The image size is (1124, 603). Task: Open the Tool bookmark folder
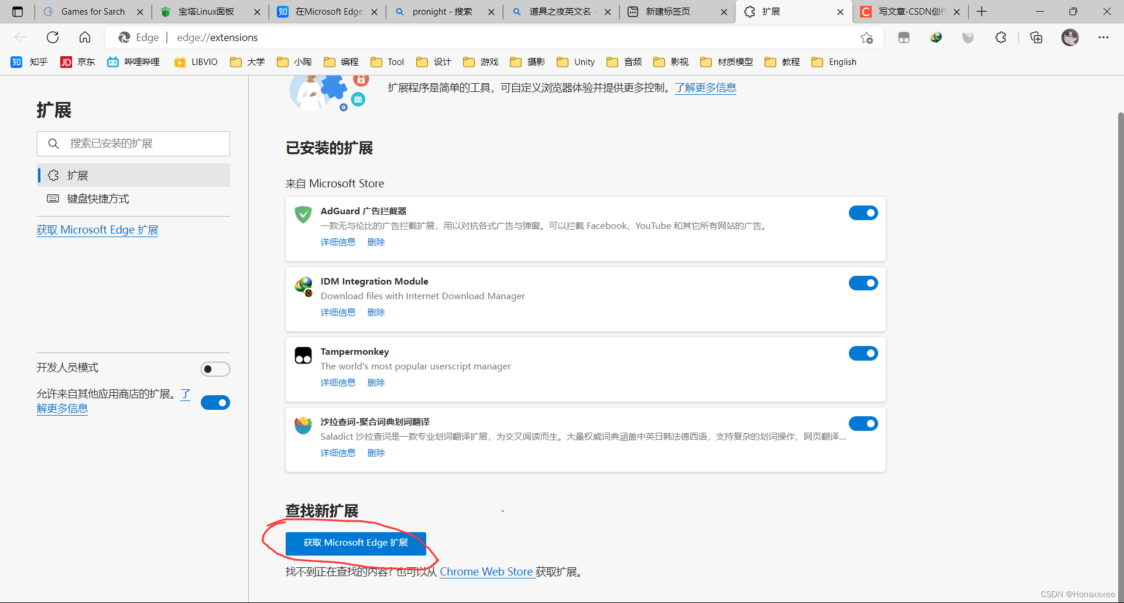pyautogui.click(x=387, y=62)
